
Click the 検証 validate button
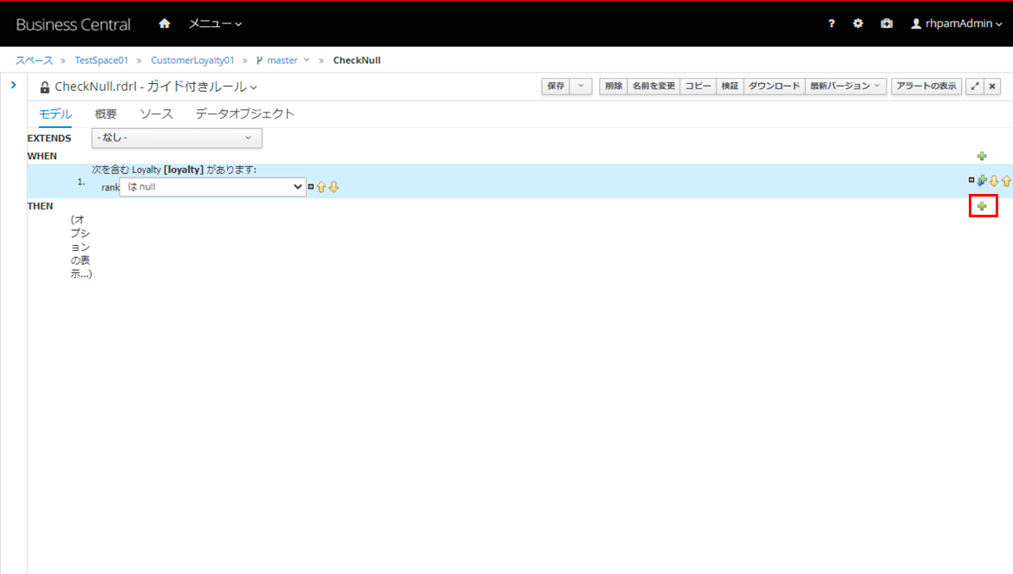pyautogui.click(x=730, y=86)
